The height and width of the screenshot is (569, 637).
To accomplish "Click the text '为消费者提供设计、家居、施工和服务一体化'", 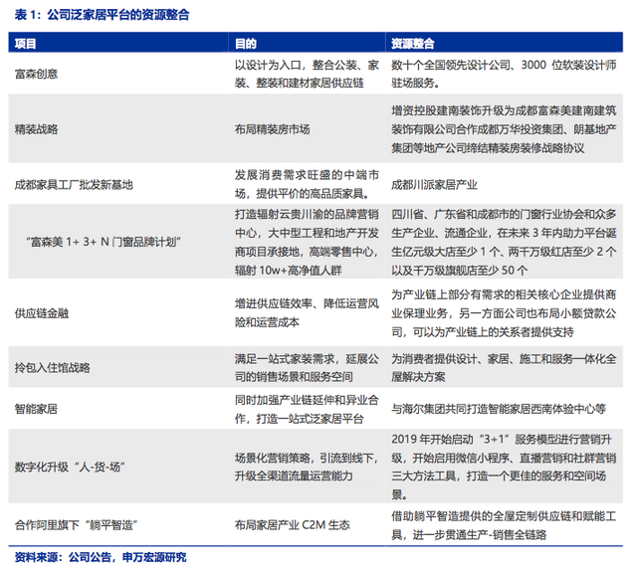I will 499,359.
